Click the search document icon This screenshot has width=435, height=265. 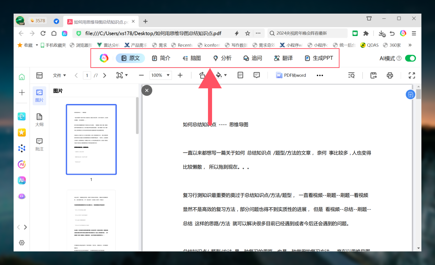tap(351, 75)
